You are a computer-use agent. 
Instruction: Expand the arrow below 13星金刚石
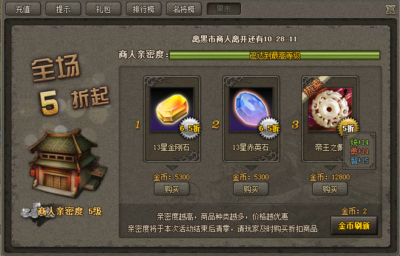point(172,168)
